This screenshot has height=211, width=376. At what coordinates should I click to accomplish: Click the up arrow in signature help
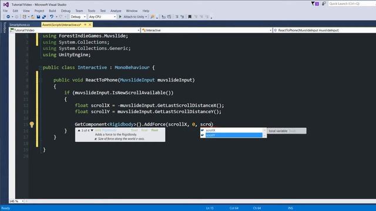click(x=79, y=130)
